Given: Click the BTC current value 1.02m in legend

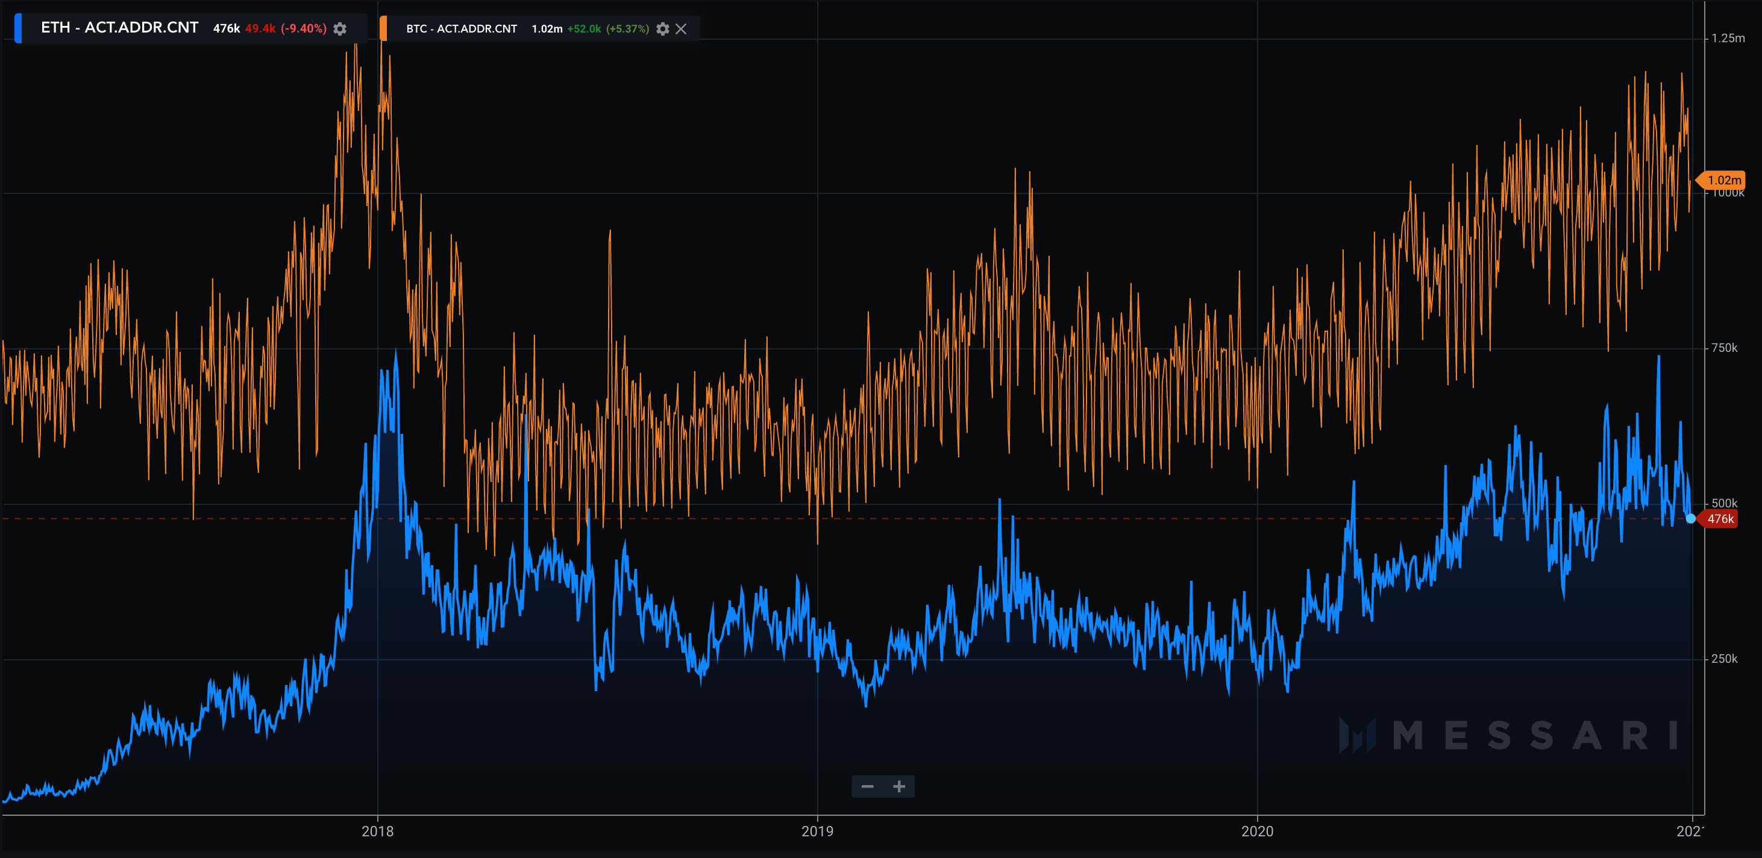Looking at the screenshot, I should click(x=547, y=29).
